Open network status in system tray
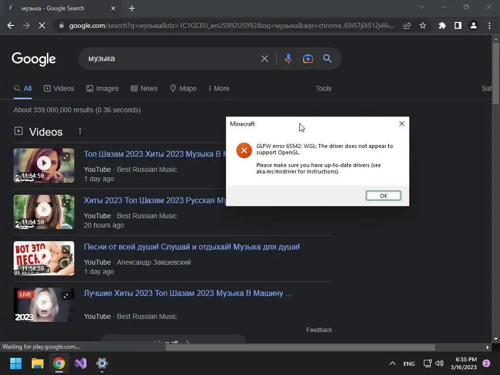 [427, 363]
